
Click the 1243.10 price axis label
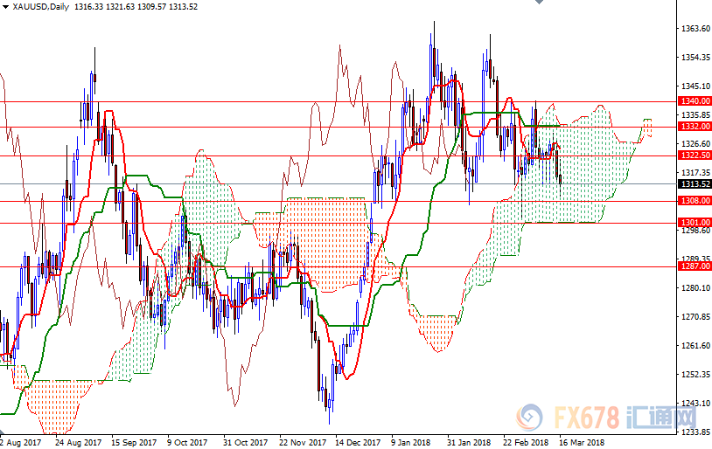695,404
